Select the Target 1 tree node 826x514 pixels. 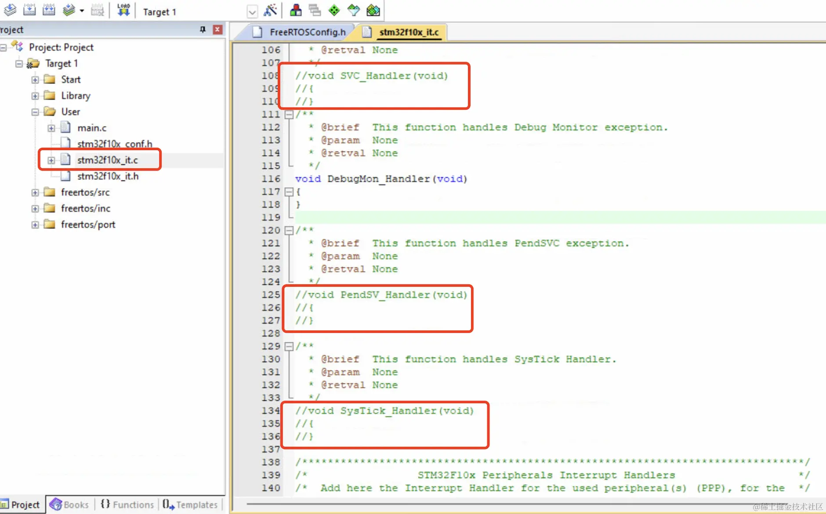pyautogui.click(x=62, y=64)
